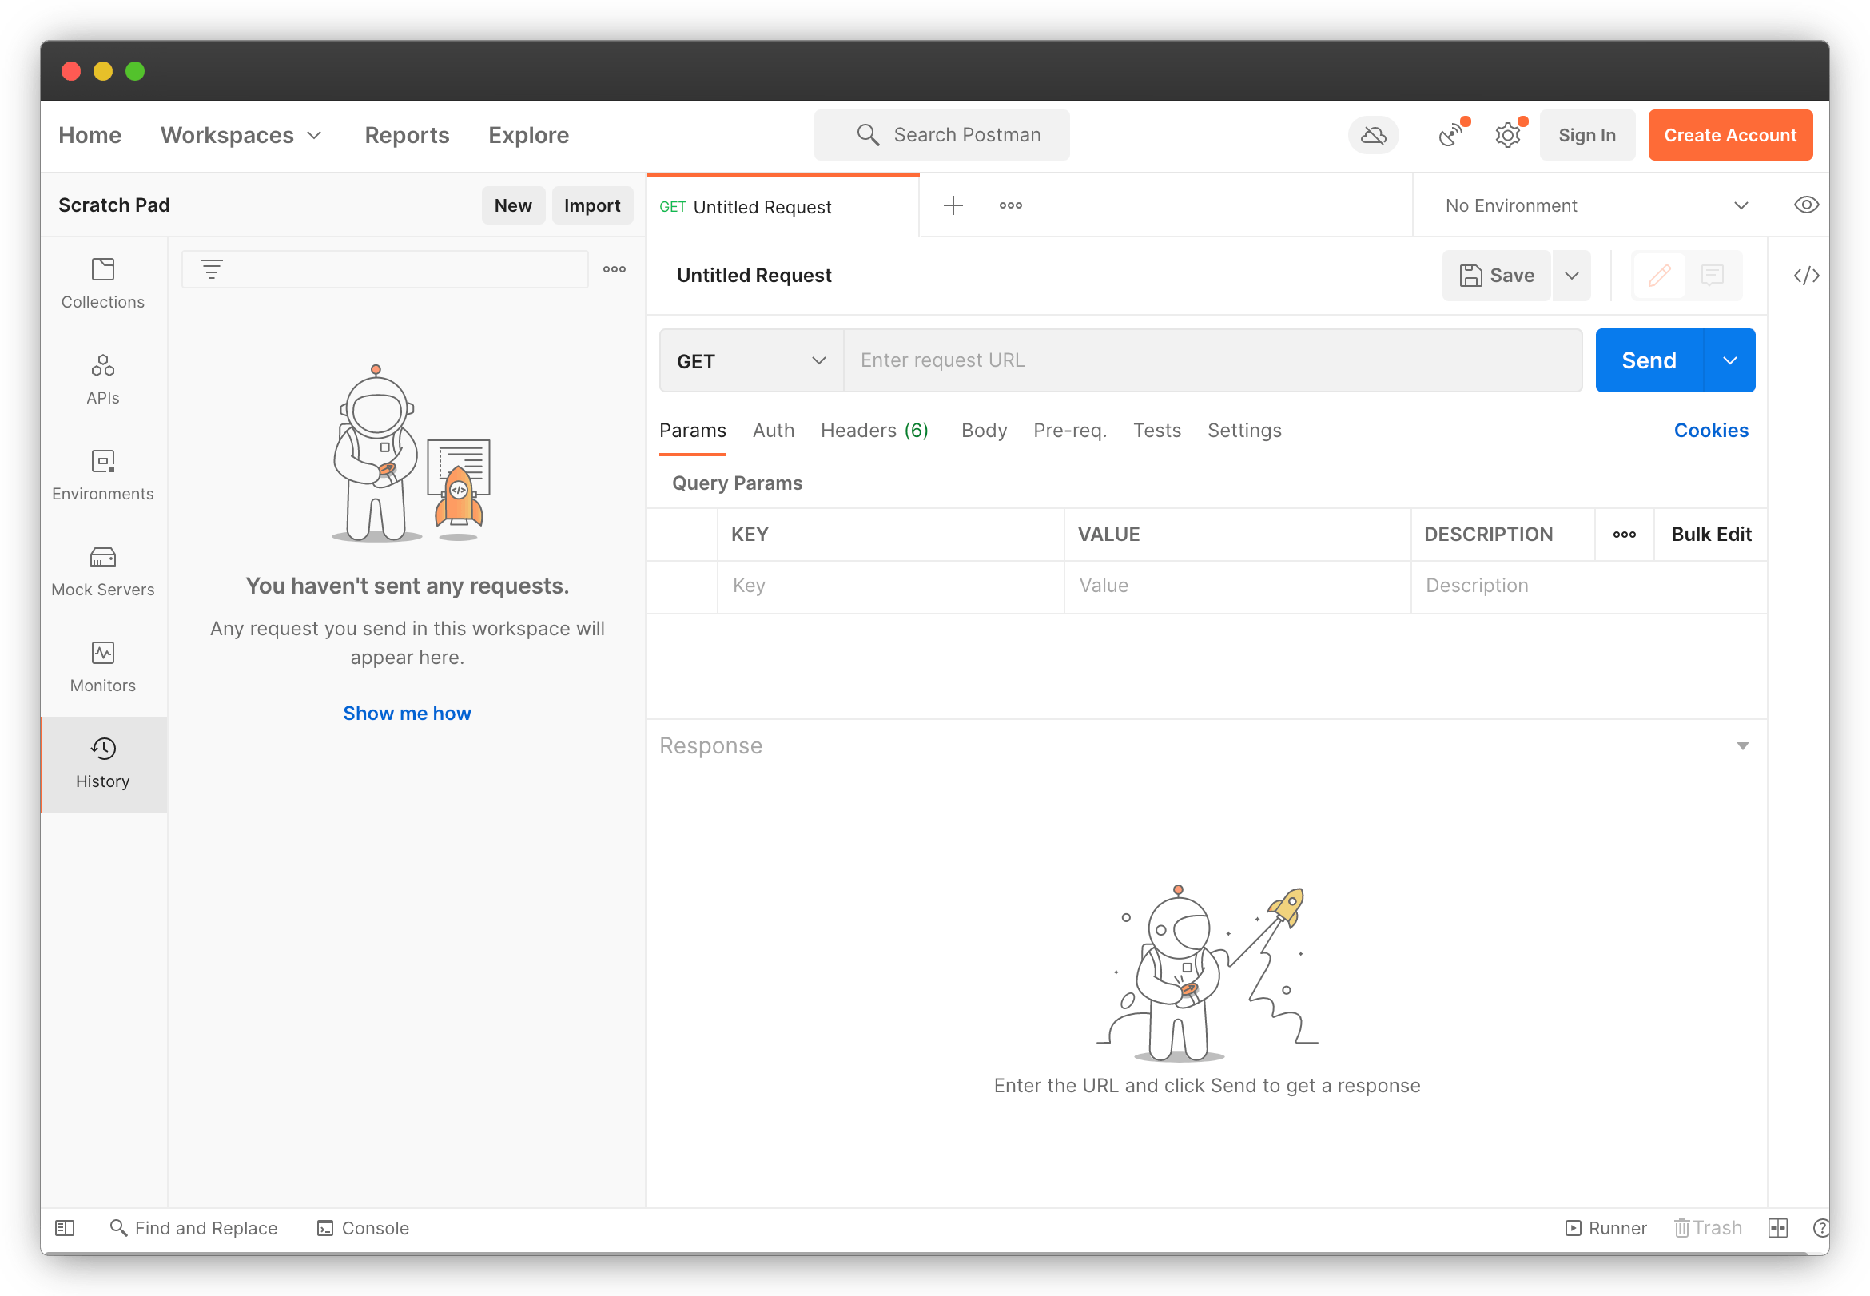Screen dimensions: 1870x1296
Task: Open the Mock Servers panel
Action: tap(102, 568)
